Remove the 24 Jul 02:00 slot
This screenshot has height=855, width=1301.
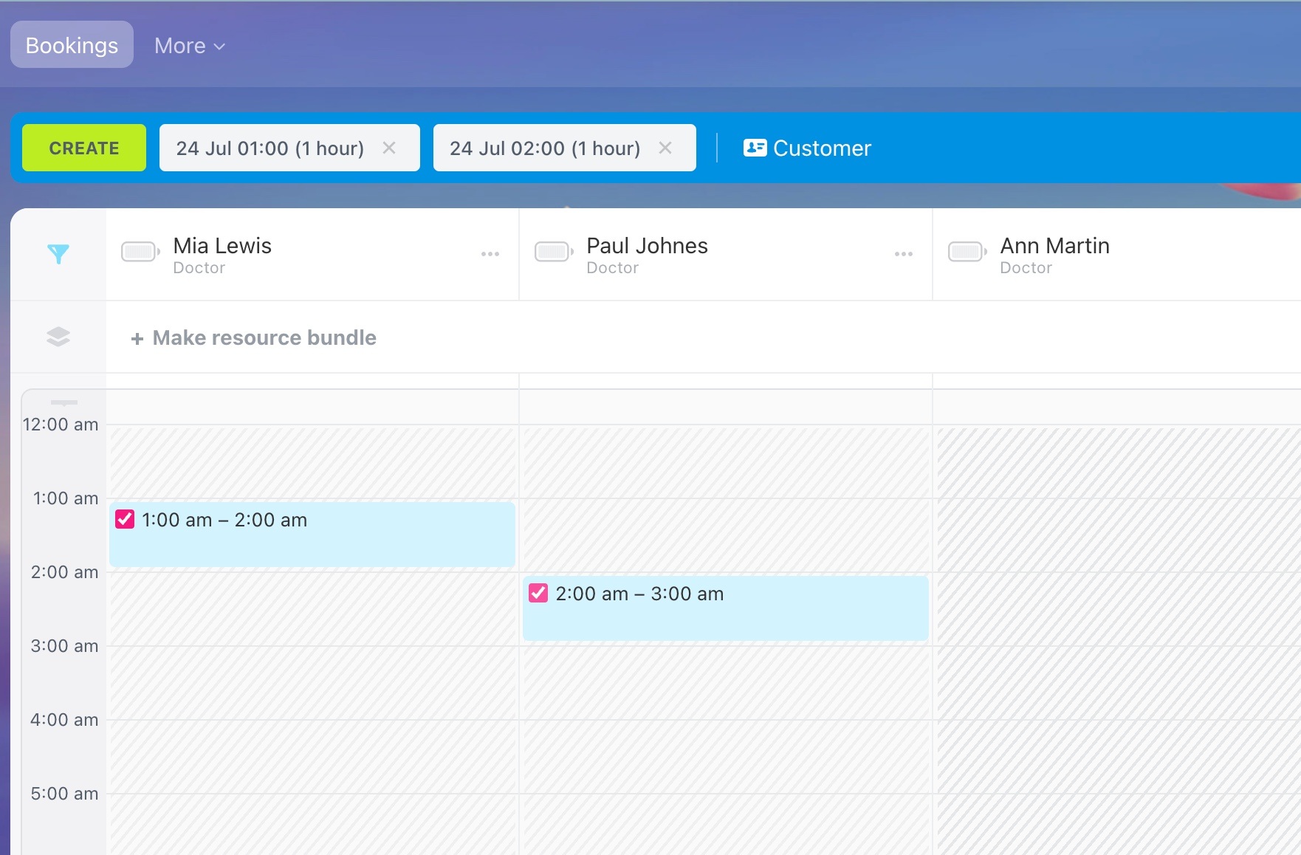[x=665, y=148]
